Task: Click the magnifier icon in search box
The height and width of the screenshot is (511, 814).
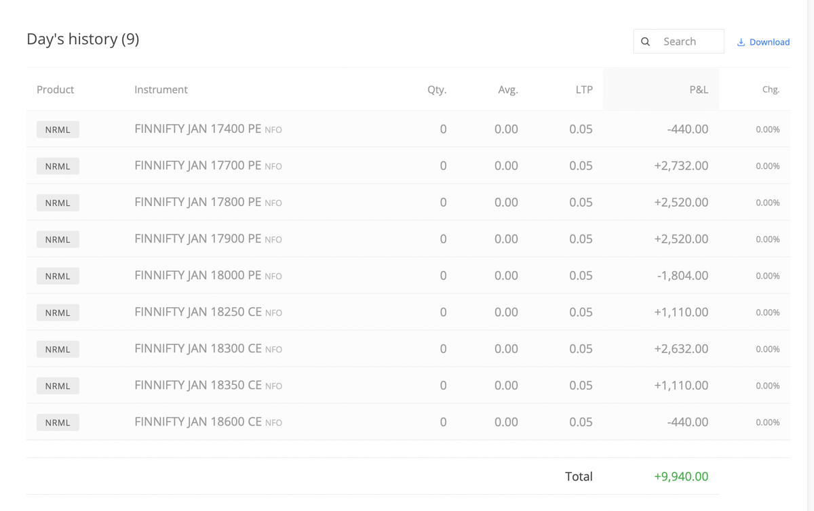Action: (645, 42)
